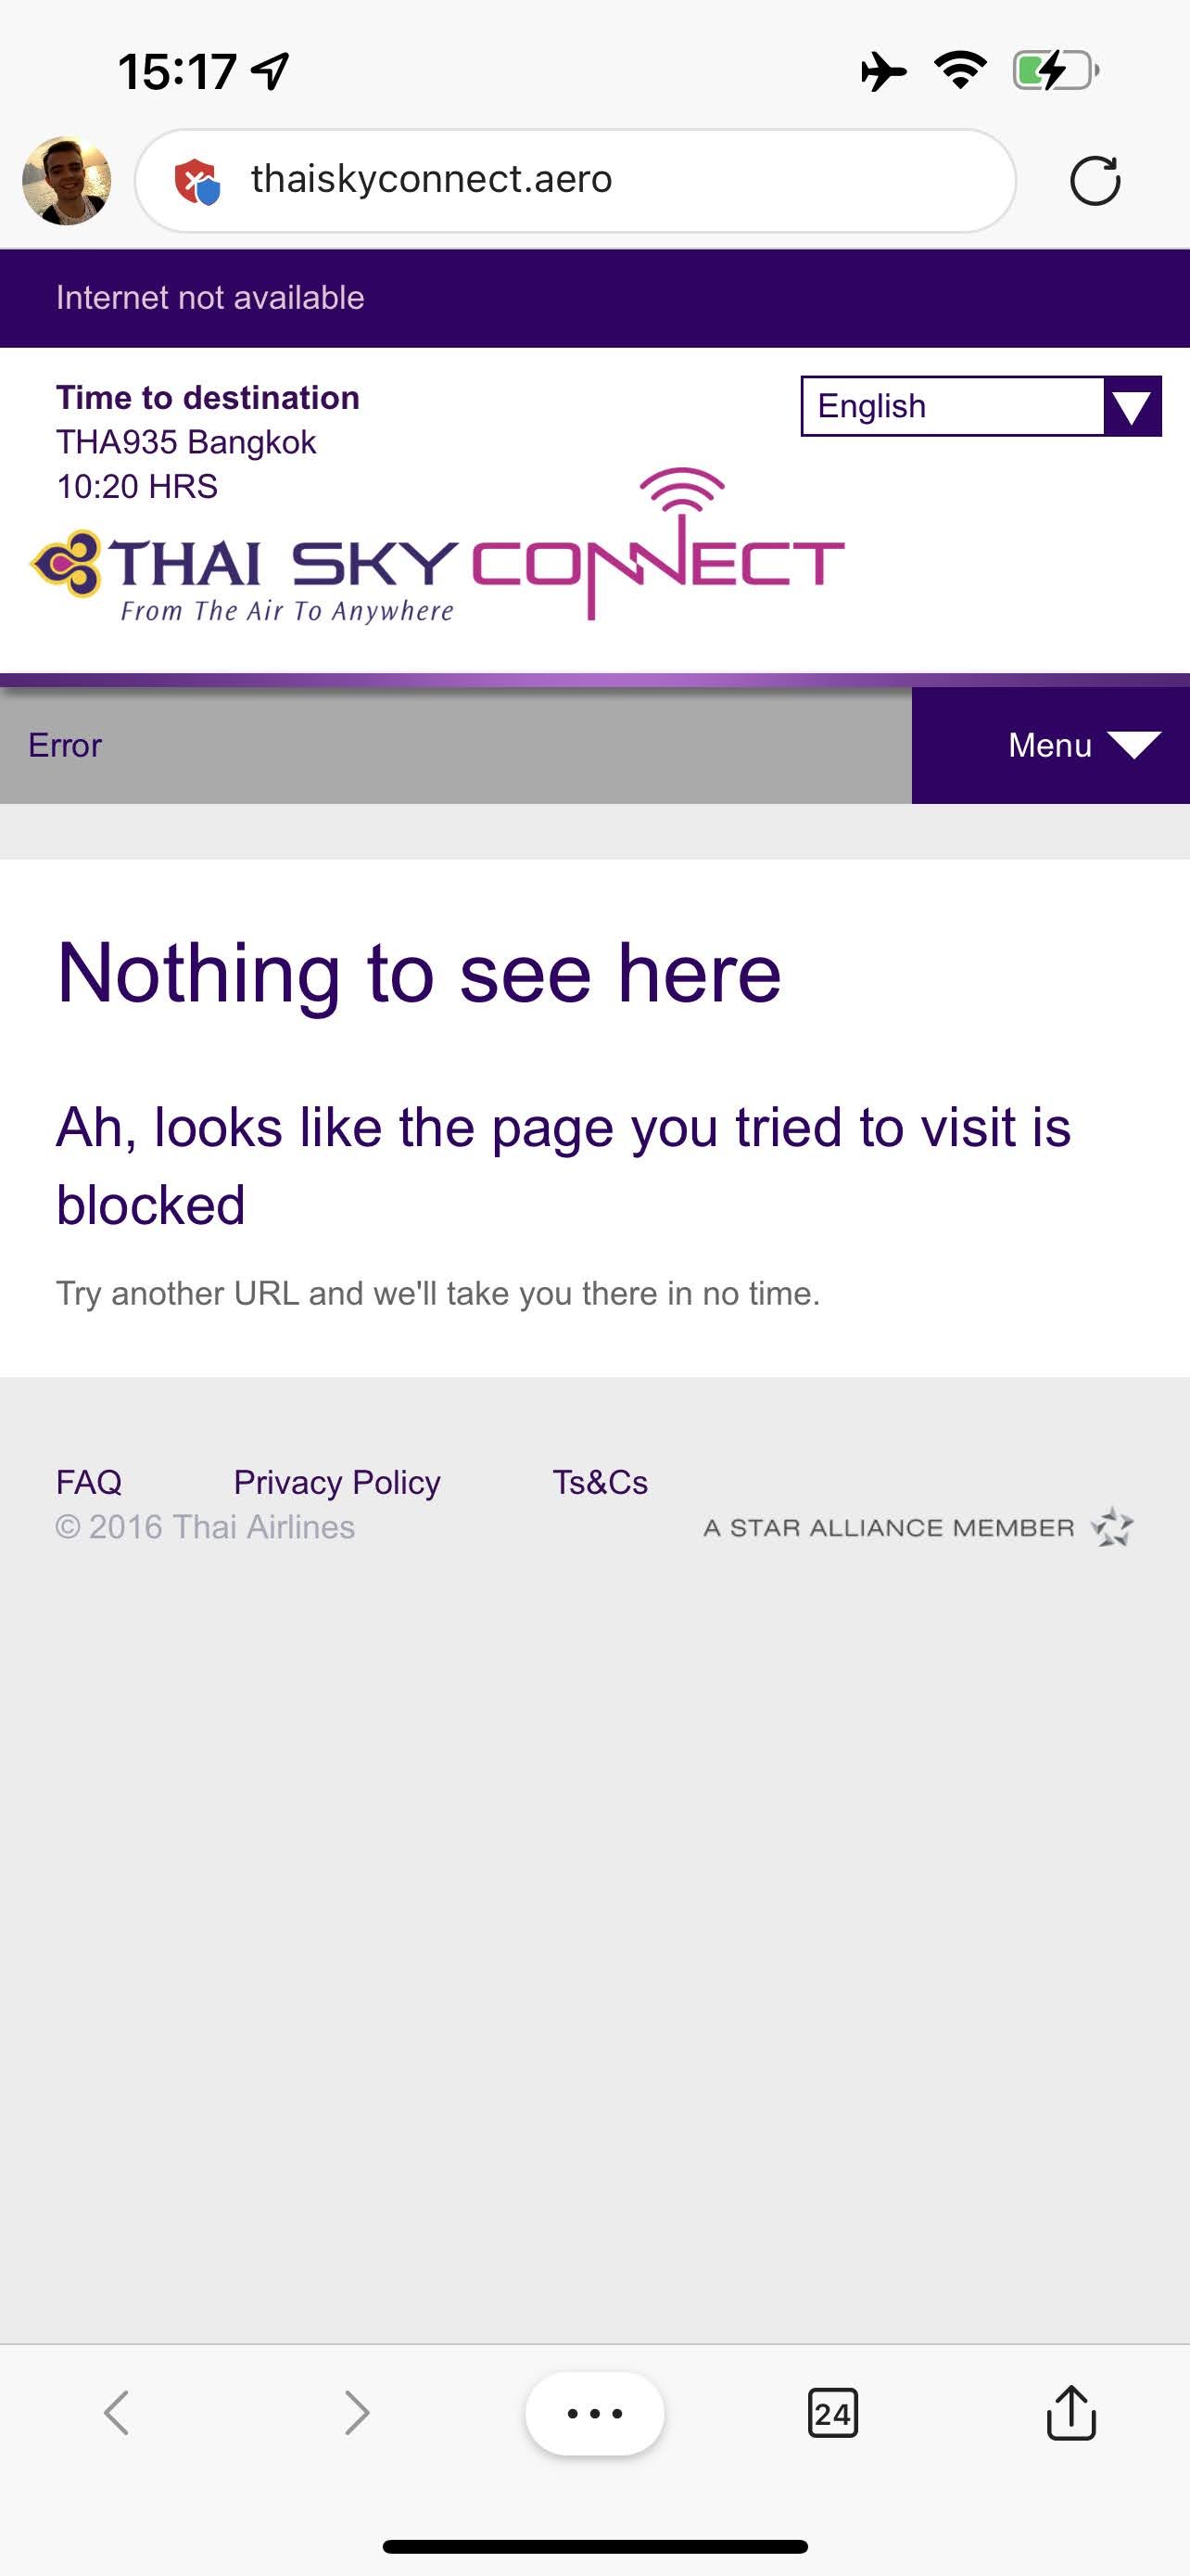Open the profile avatar picture
This screenshot has height=2576, width=1190.
[x=67, y=181]
